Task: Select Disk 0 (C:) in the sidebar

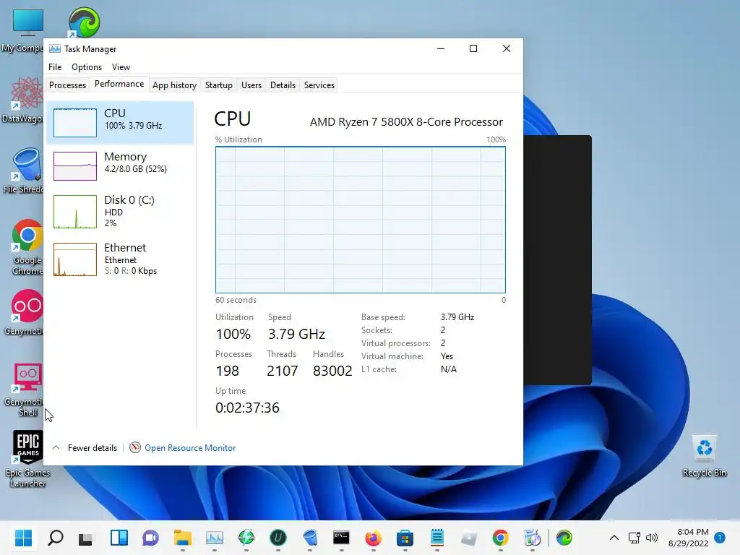Action: [x=121, y=211]
